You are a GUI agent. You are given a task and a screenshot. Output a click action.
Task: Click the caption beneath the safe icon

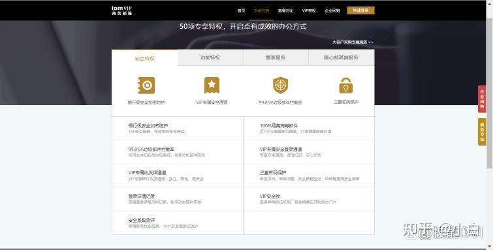pyautogui.click(x=146, y=102)
